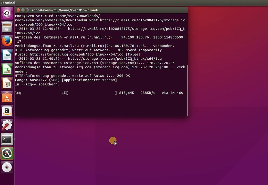Open LibreOffice Calc spreadsheet icon
268x185 pixels.
point(7,69)
